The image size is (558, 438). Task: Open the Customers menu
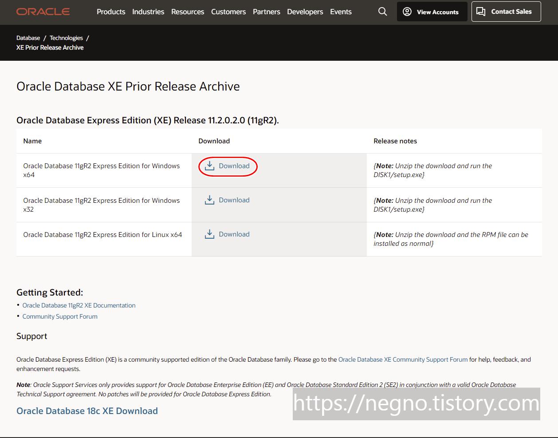[228, 12]
